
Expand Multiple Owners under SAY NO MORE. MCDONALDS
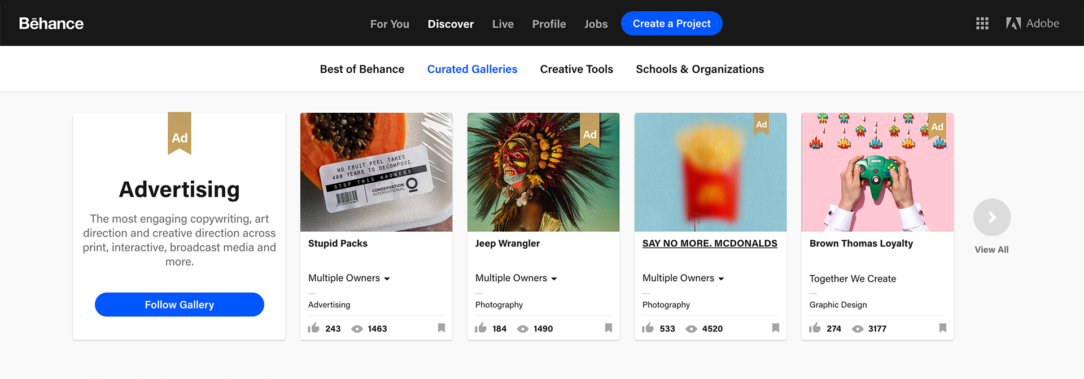[683, 278]
